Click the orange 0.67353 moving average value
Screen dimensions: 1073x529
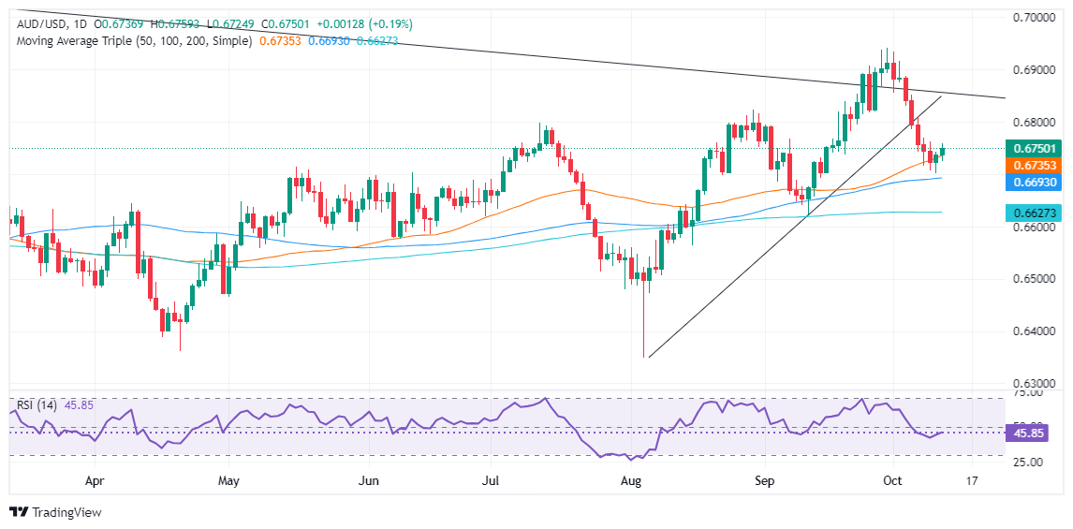point(284,41)
